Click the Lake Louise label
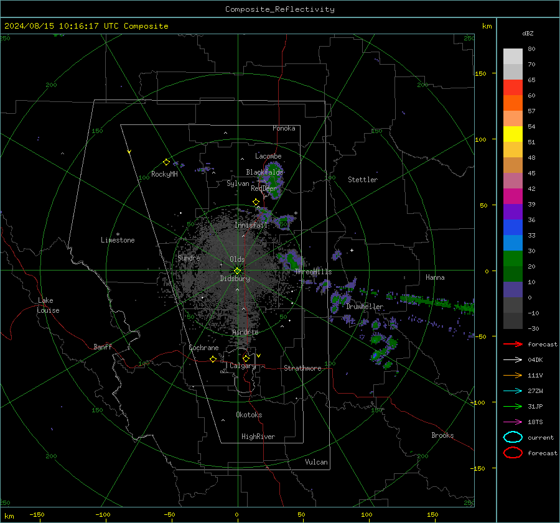The image size is (560, 523). click(x=49, y=305)
